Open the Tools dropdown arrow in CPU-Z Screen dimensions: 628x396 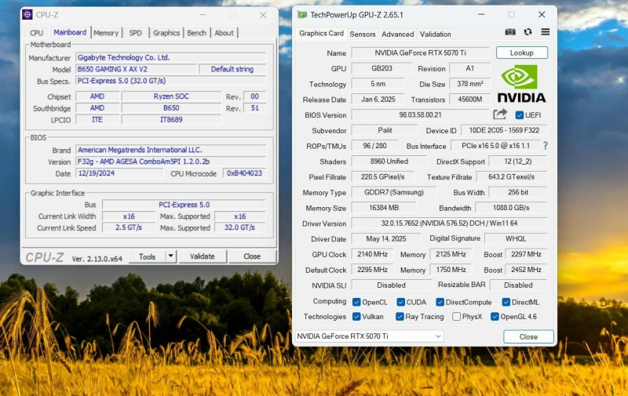tap(170, 256)
